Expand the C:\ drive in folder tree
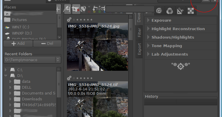 click(6, 70)
